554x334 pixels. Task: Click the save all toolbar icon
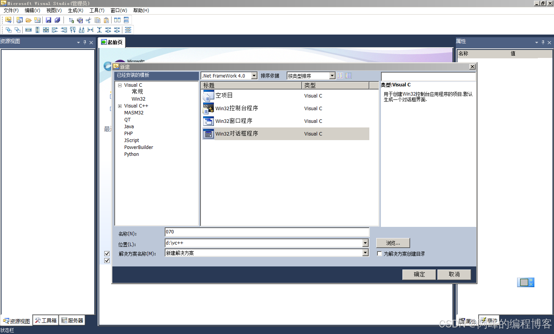57,20
